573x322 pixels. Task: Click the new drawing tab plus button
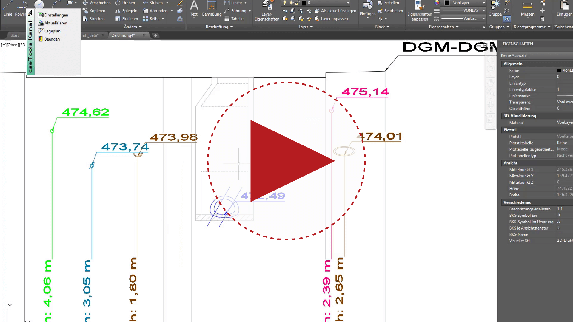(x=155, y=35)
